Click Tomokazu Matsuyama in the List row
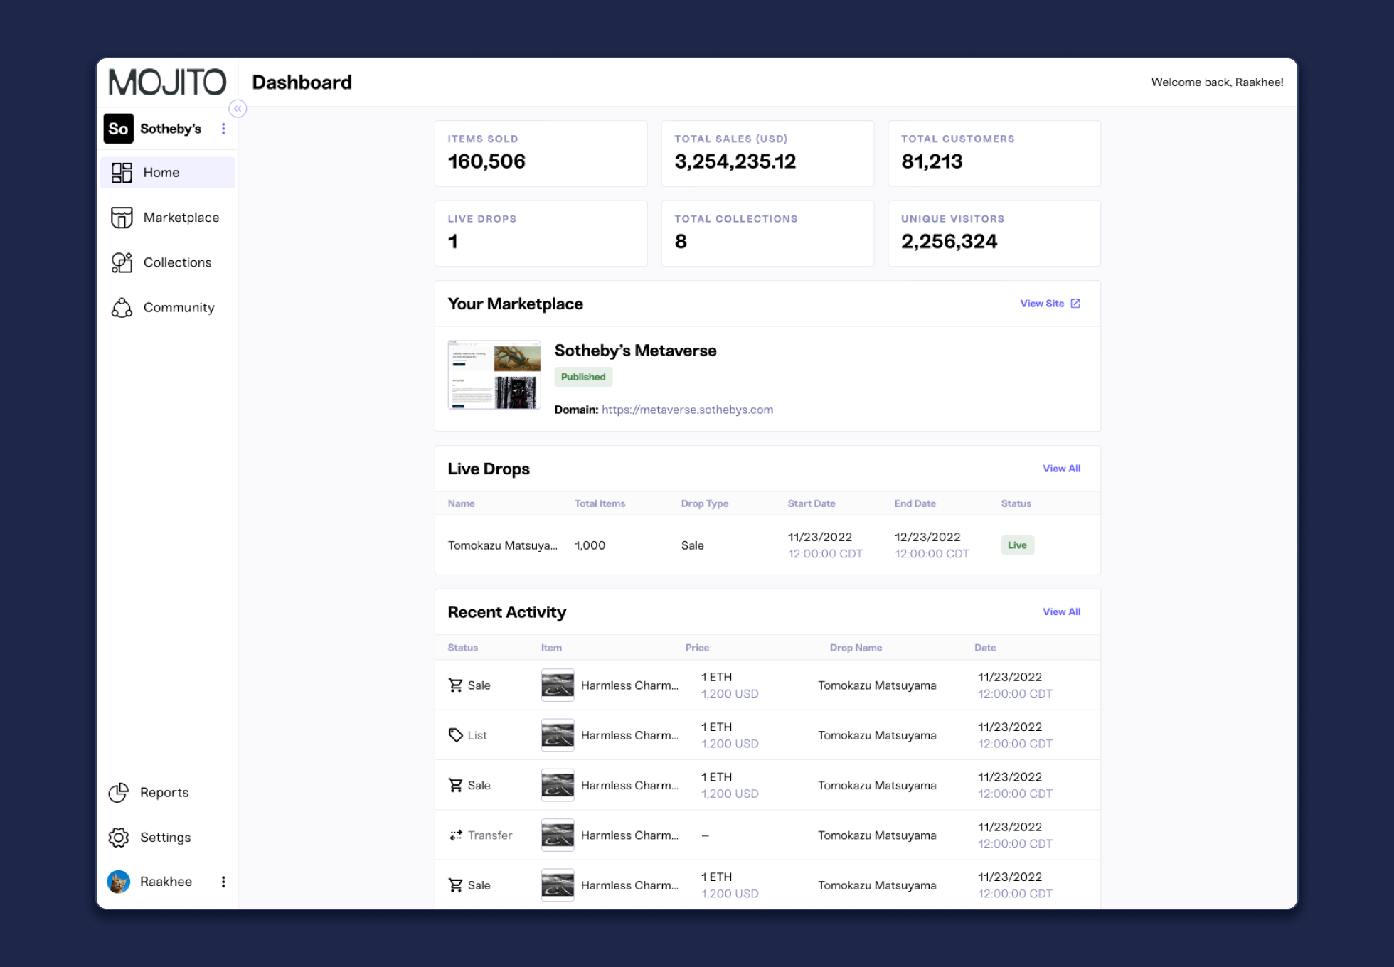The width and height of the screenshot is (1394, 967). coord(877,735)
